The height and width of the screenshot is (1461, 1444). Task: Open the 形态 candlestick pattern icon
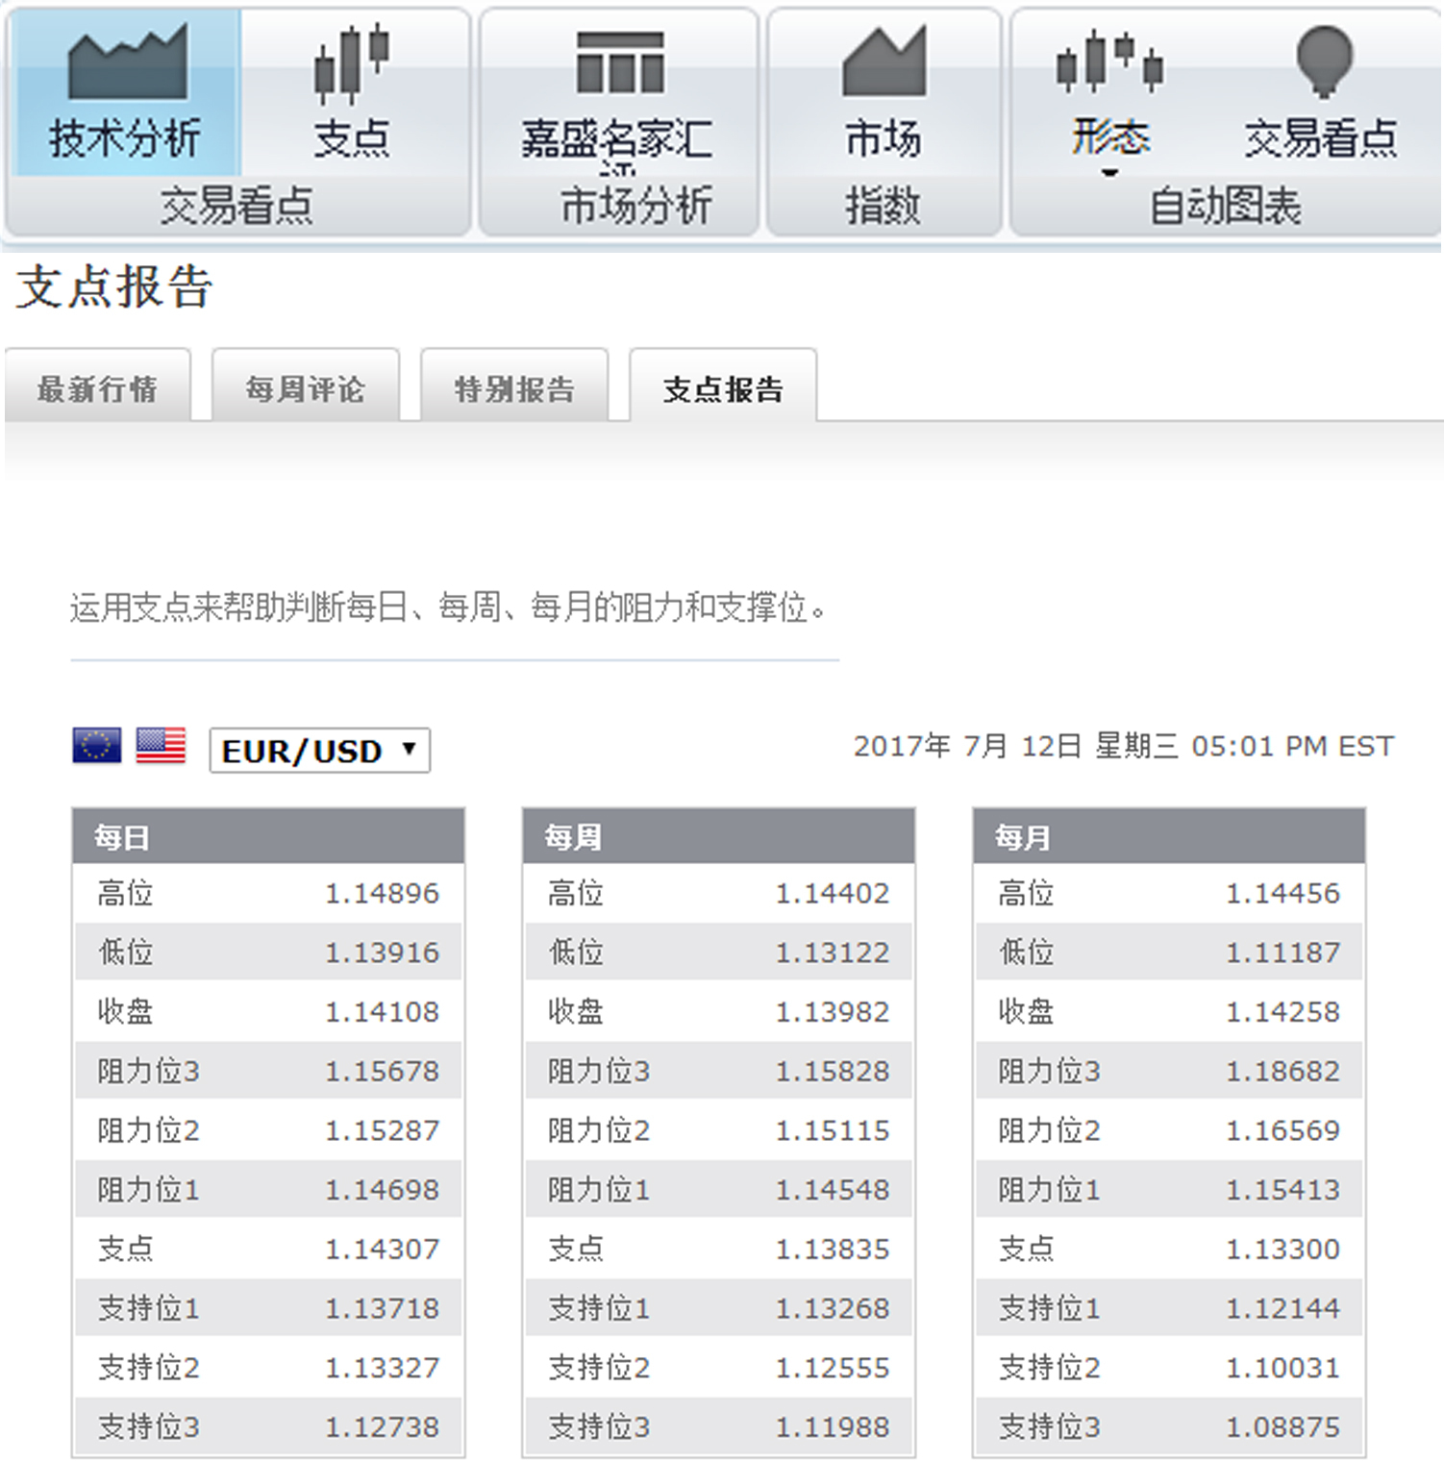click(1109, 62)
